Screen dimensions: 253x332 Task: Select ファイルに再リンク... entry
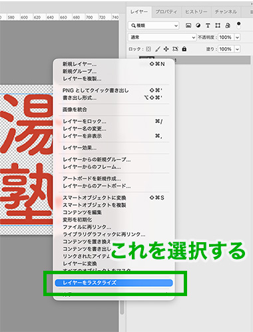[x=113, y=227]
